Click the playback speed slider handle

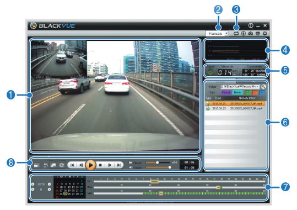pyautogui.click(x=157, y=162)
